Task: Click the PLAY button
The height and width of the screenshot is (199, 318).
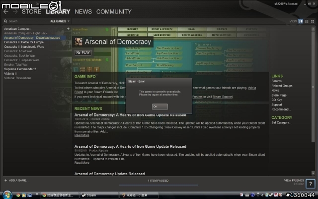Action: (83, 53)
